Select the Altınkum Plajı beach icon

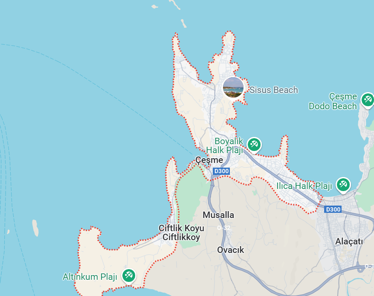click(129, 276)
